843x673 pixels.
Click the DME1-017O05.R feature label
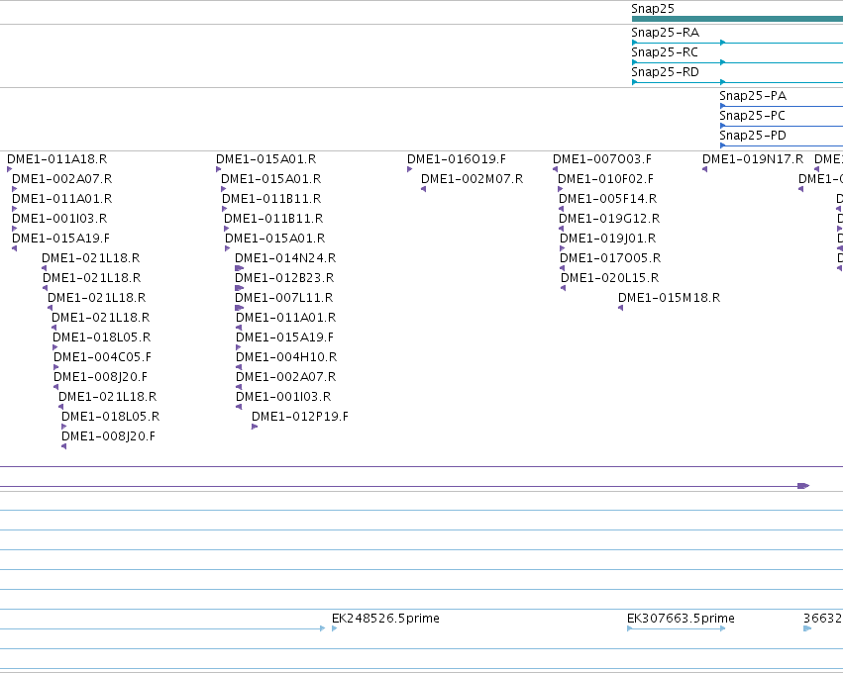610,258
